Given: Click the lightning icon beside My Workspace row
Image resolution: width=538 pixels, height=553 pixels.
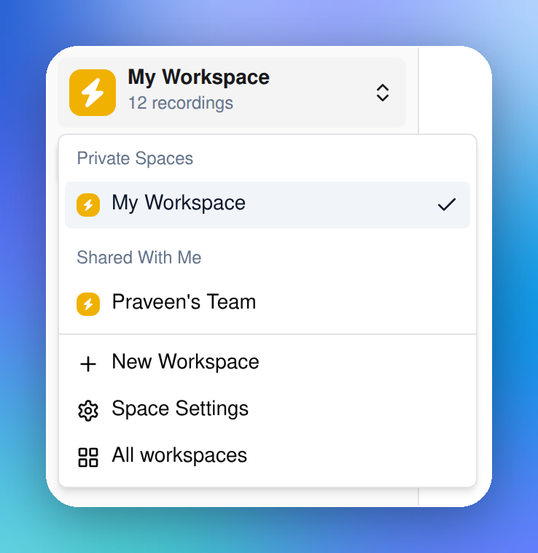Looking at the screenshot, I should [x=88, y=205].
